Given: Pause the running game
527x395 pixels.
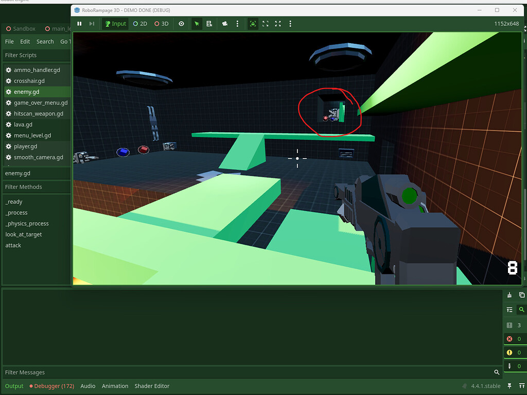Looking at the screenshot, I should pyautogui.click(x=79, y=23).
